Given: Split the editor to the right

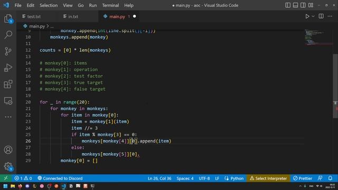Looking at the screenshot, I should [x=321, y=16].
